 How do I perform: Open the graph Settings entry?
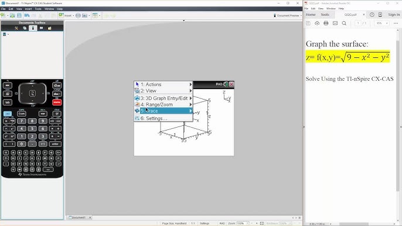tap(163, 118)
